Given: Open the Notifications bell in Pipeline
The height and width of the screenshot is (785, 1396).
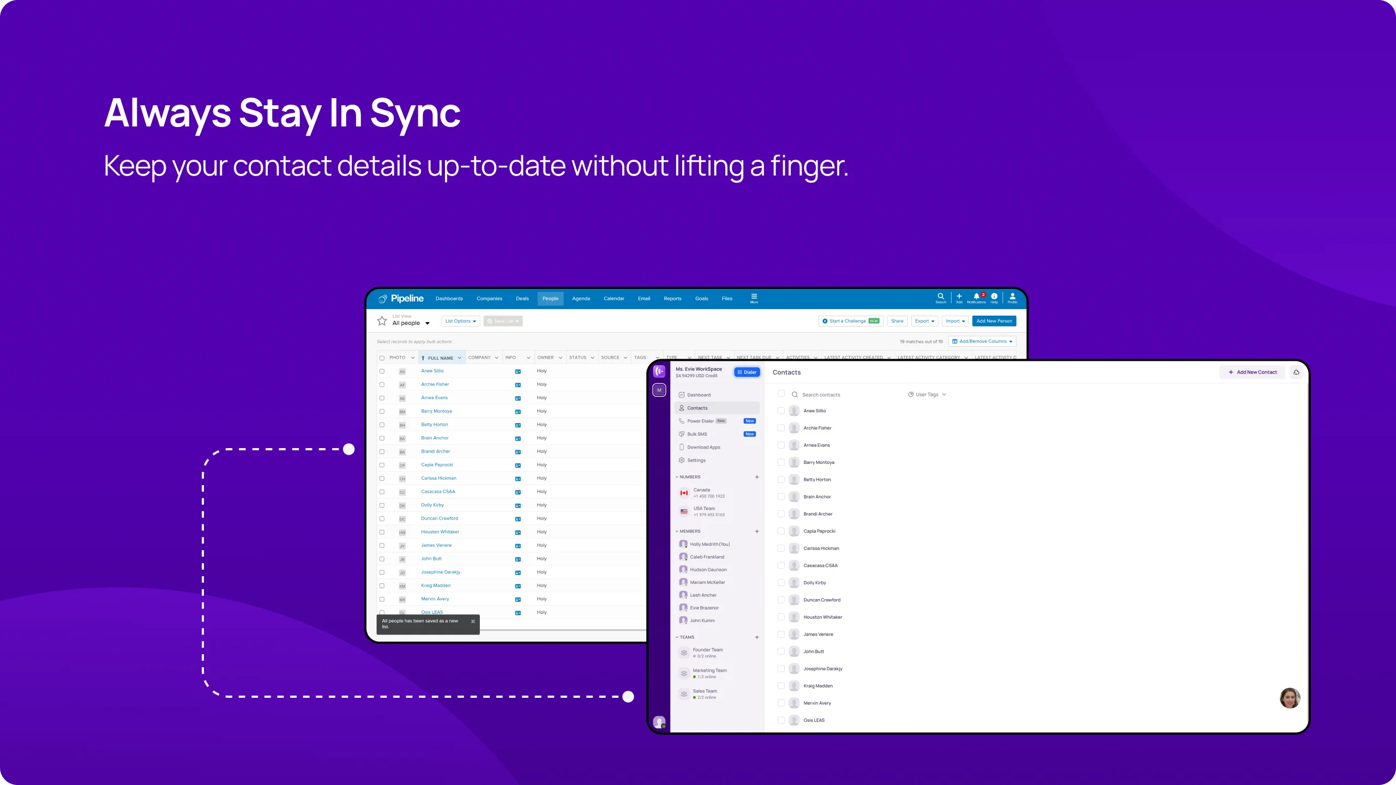Looking at the screenshot, I should (977, 298).
